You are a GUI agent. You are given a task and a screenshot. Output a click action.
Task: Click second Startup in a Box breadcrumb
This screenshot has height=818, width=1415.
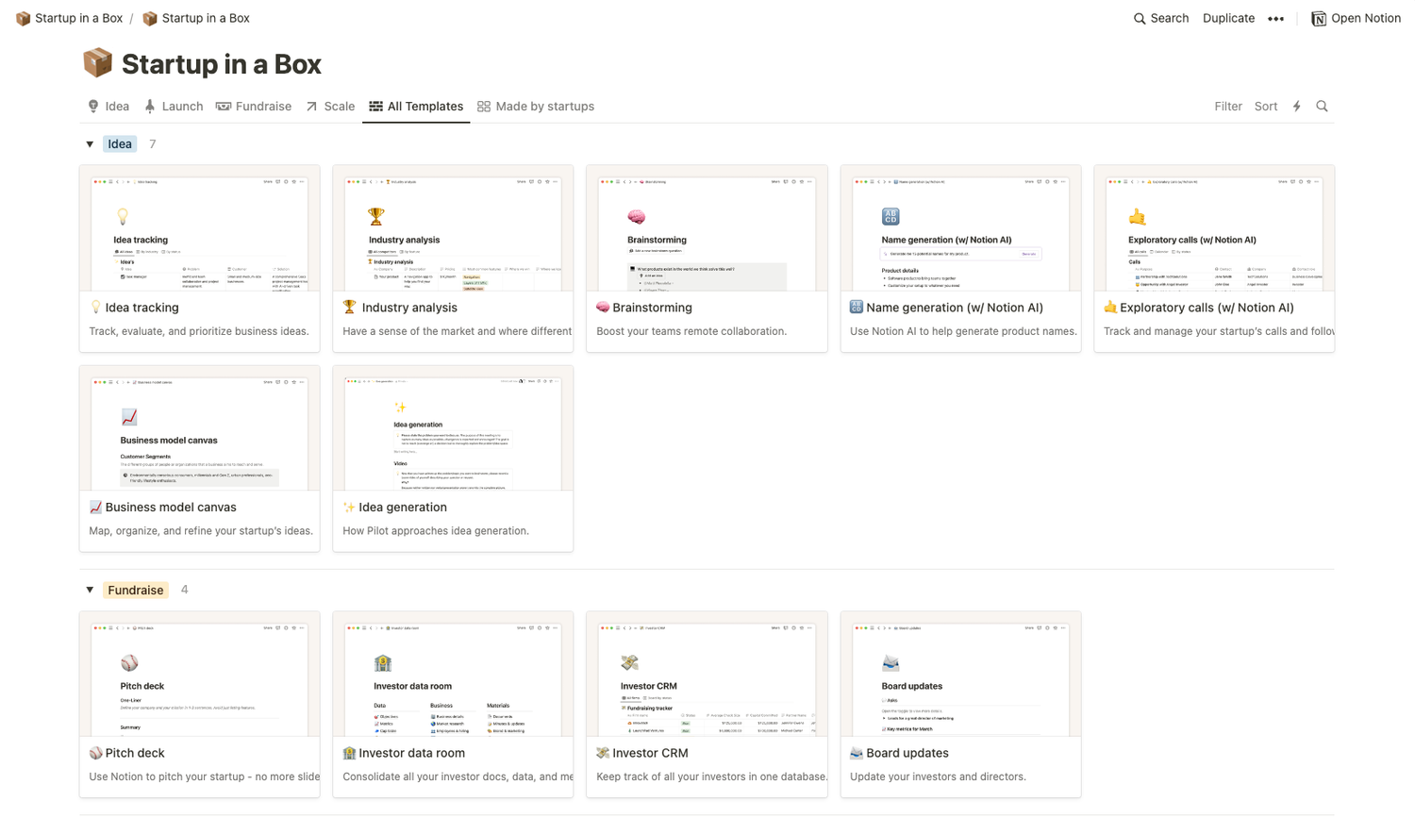(x=196, y=19)
